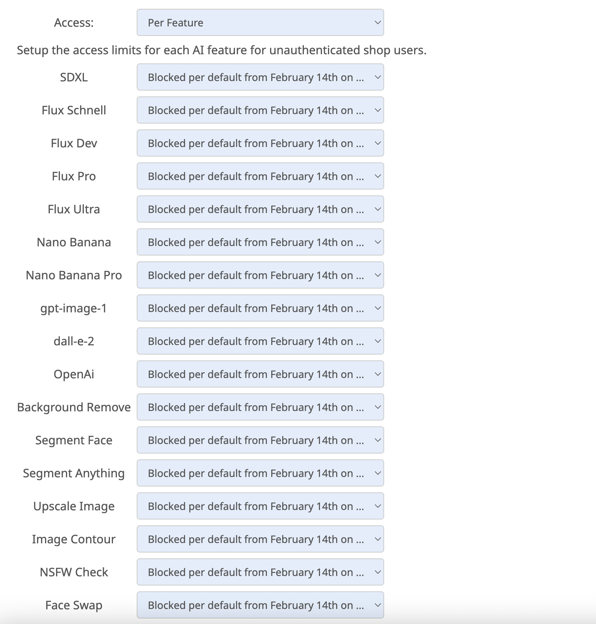Open the dall-e-2 access dropdown
Viewport: 596px width, 624px height.
click(260, 341)
